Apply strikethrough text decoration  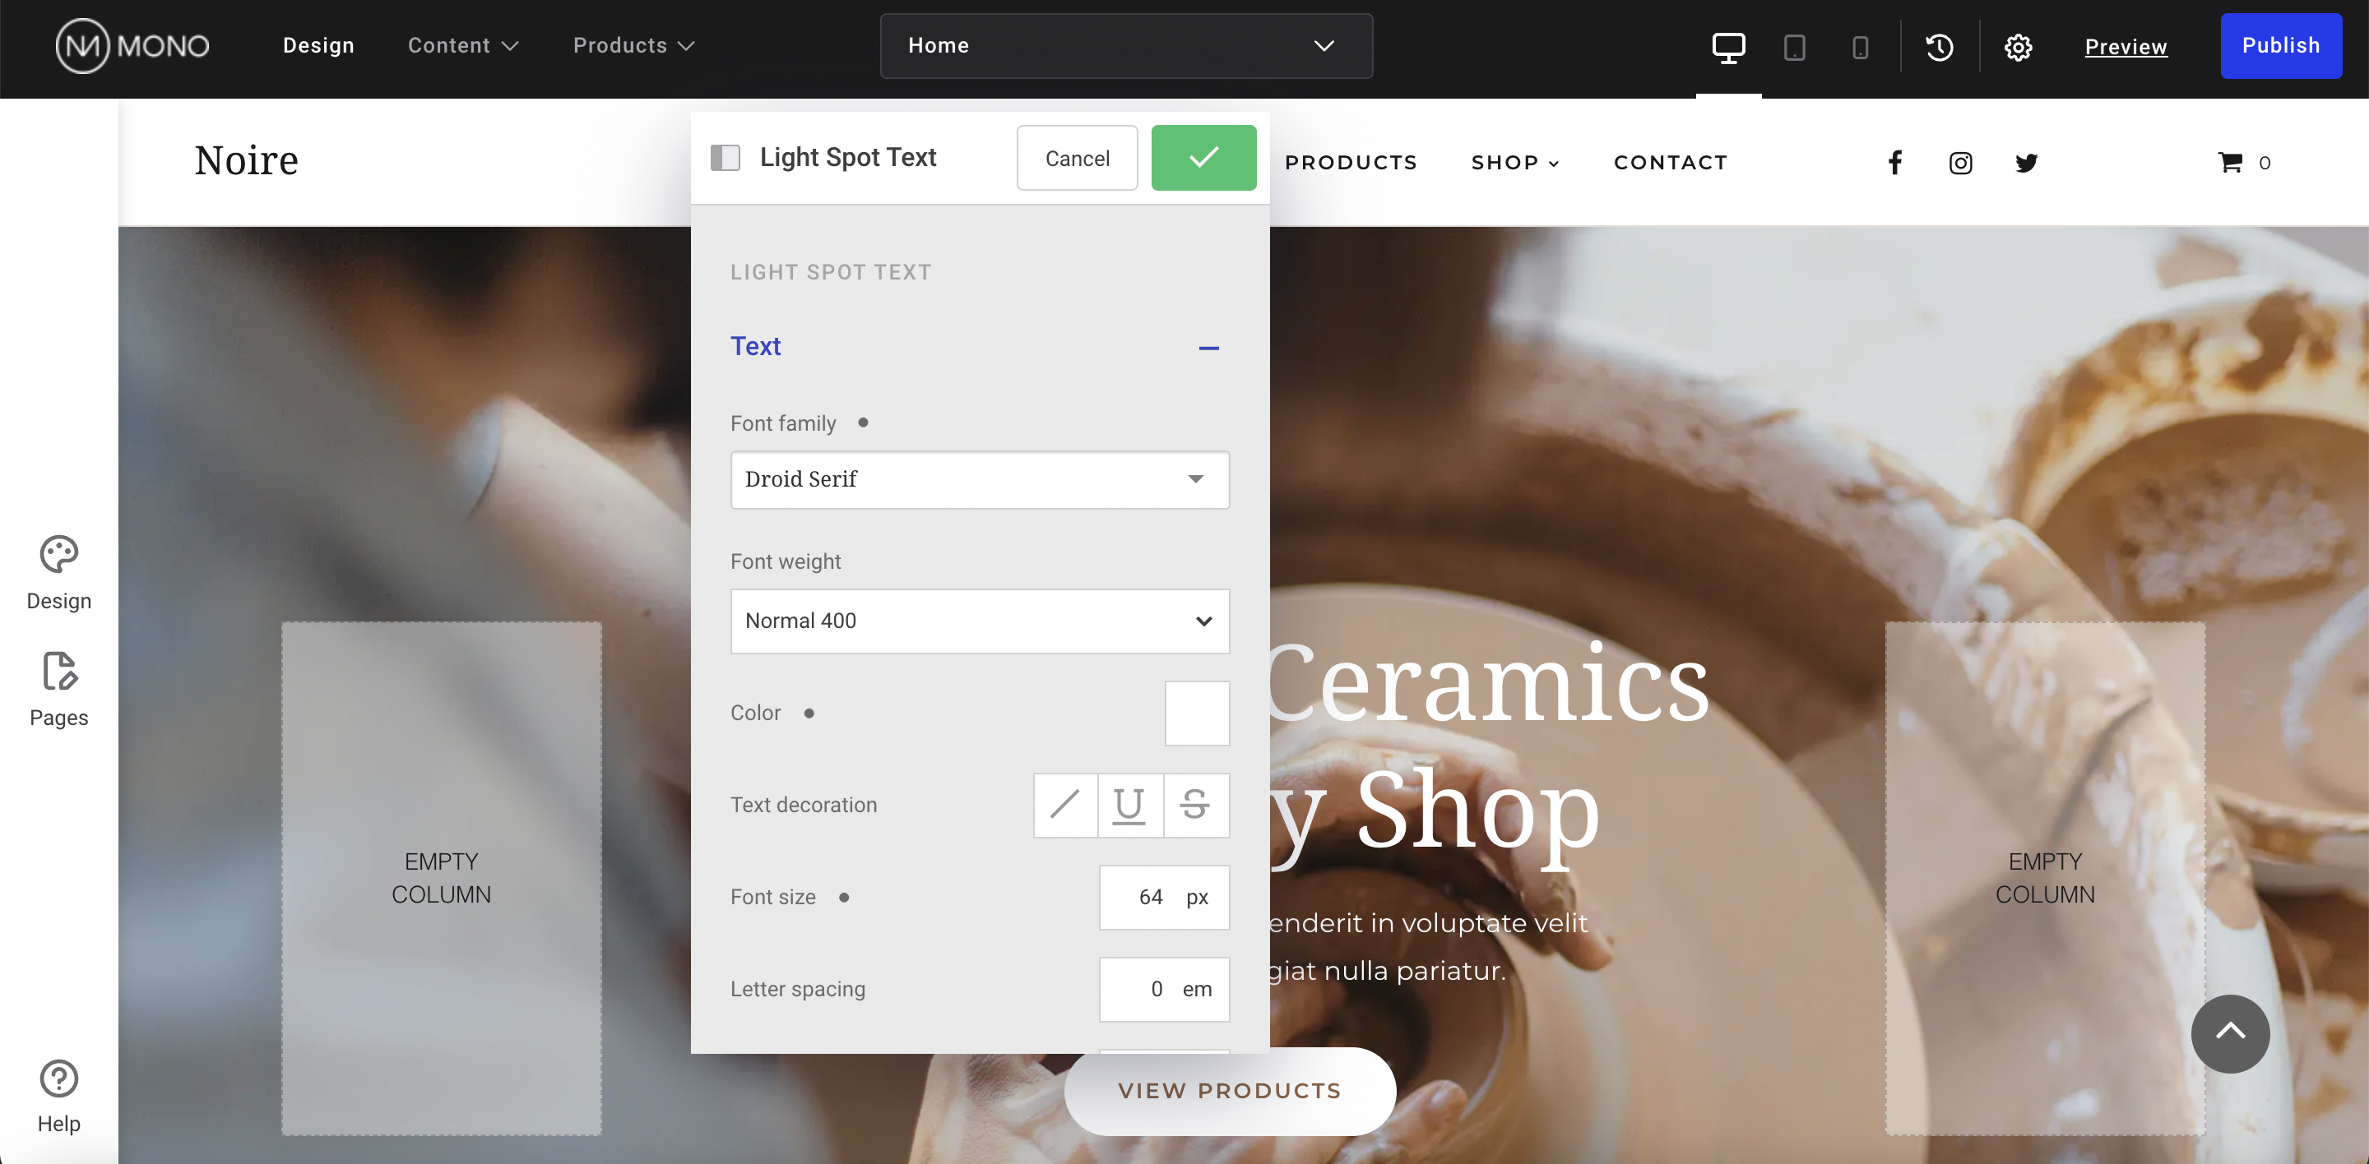pos(1195,805)
